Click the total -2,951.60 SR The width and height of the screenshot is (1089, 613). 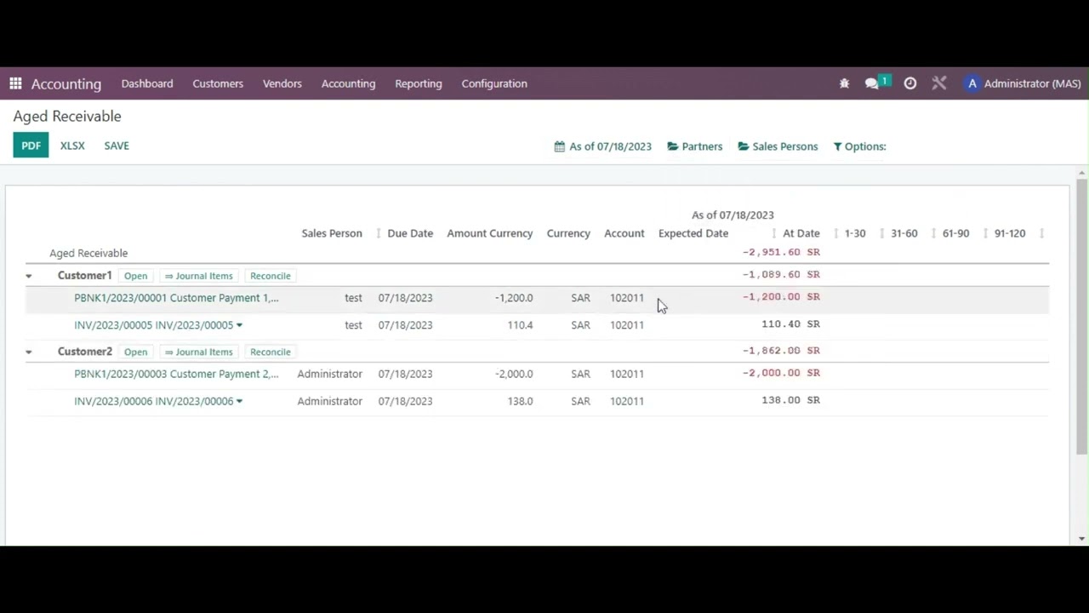[x=781, y=252]
